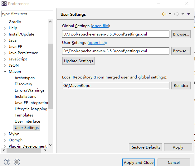Browse for Global Settings file
This screenshot has height=166, width=195.
pyautogui.click(x=181, y=34)
